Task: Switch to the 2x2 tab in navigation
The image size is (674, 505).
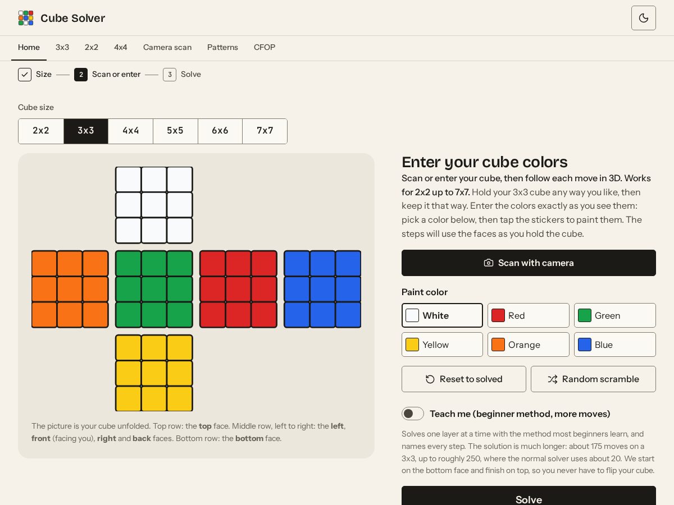Action: (92, 48)
